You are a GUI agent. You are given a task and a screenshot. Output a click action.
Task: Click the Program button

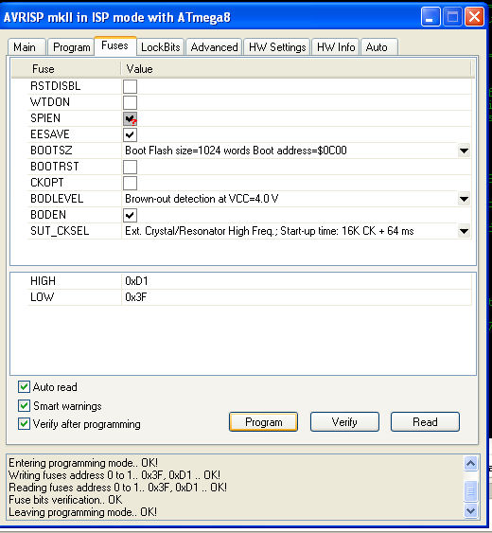coord(263,422)
